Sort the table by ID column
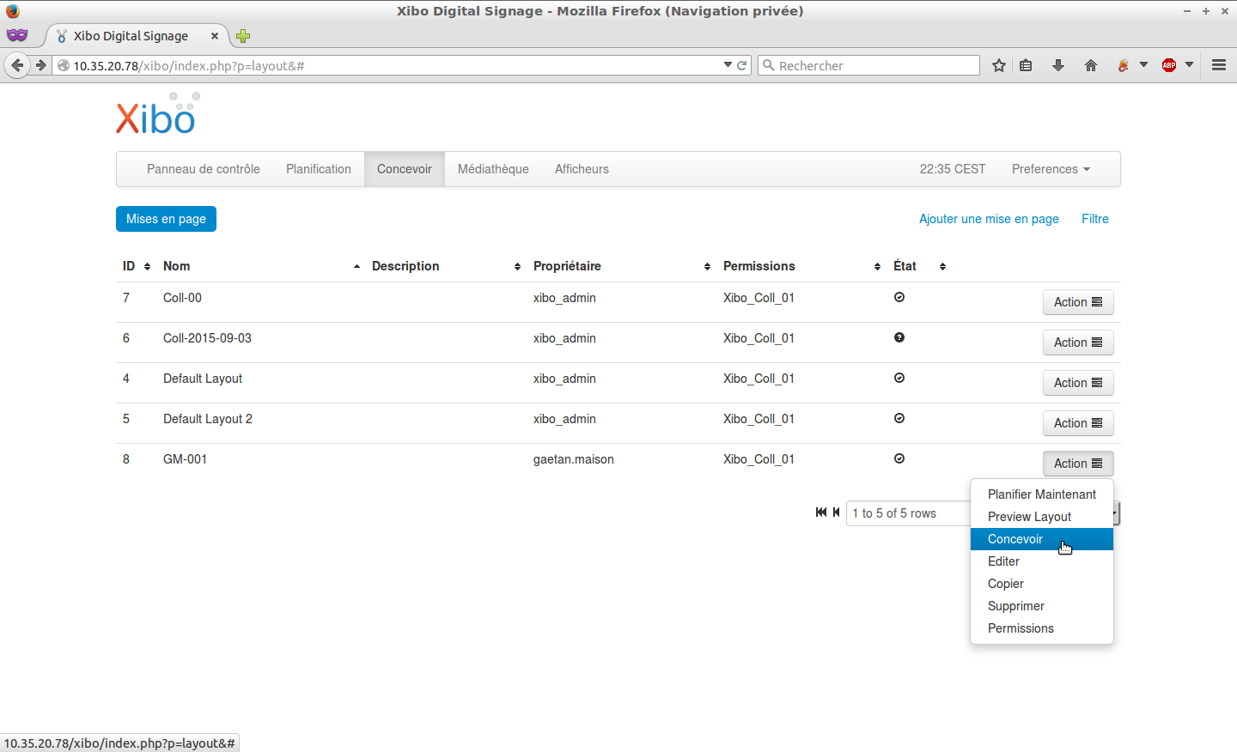Image resolution: width=1237 pixels, height=752 pixels. pos(129,266)
